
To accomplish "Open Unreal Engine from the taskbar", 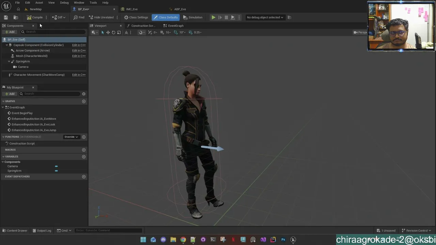I will click(293, 240).
